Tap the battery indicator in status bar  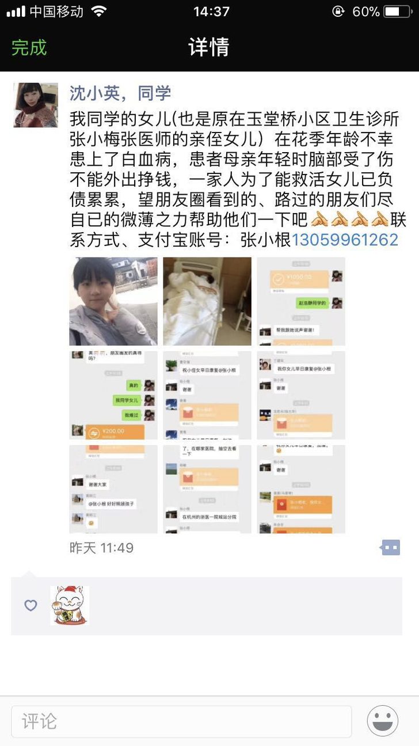click(x=398, y=12)
